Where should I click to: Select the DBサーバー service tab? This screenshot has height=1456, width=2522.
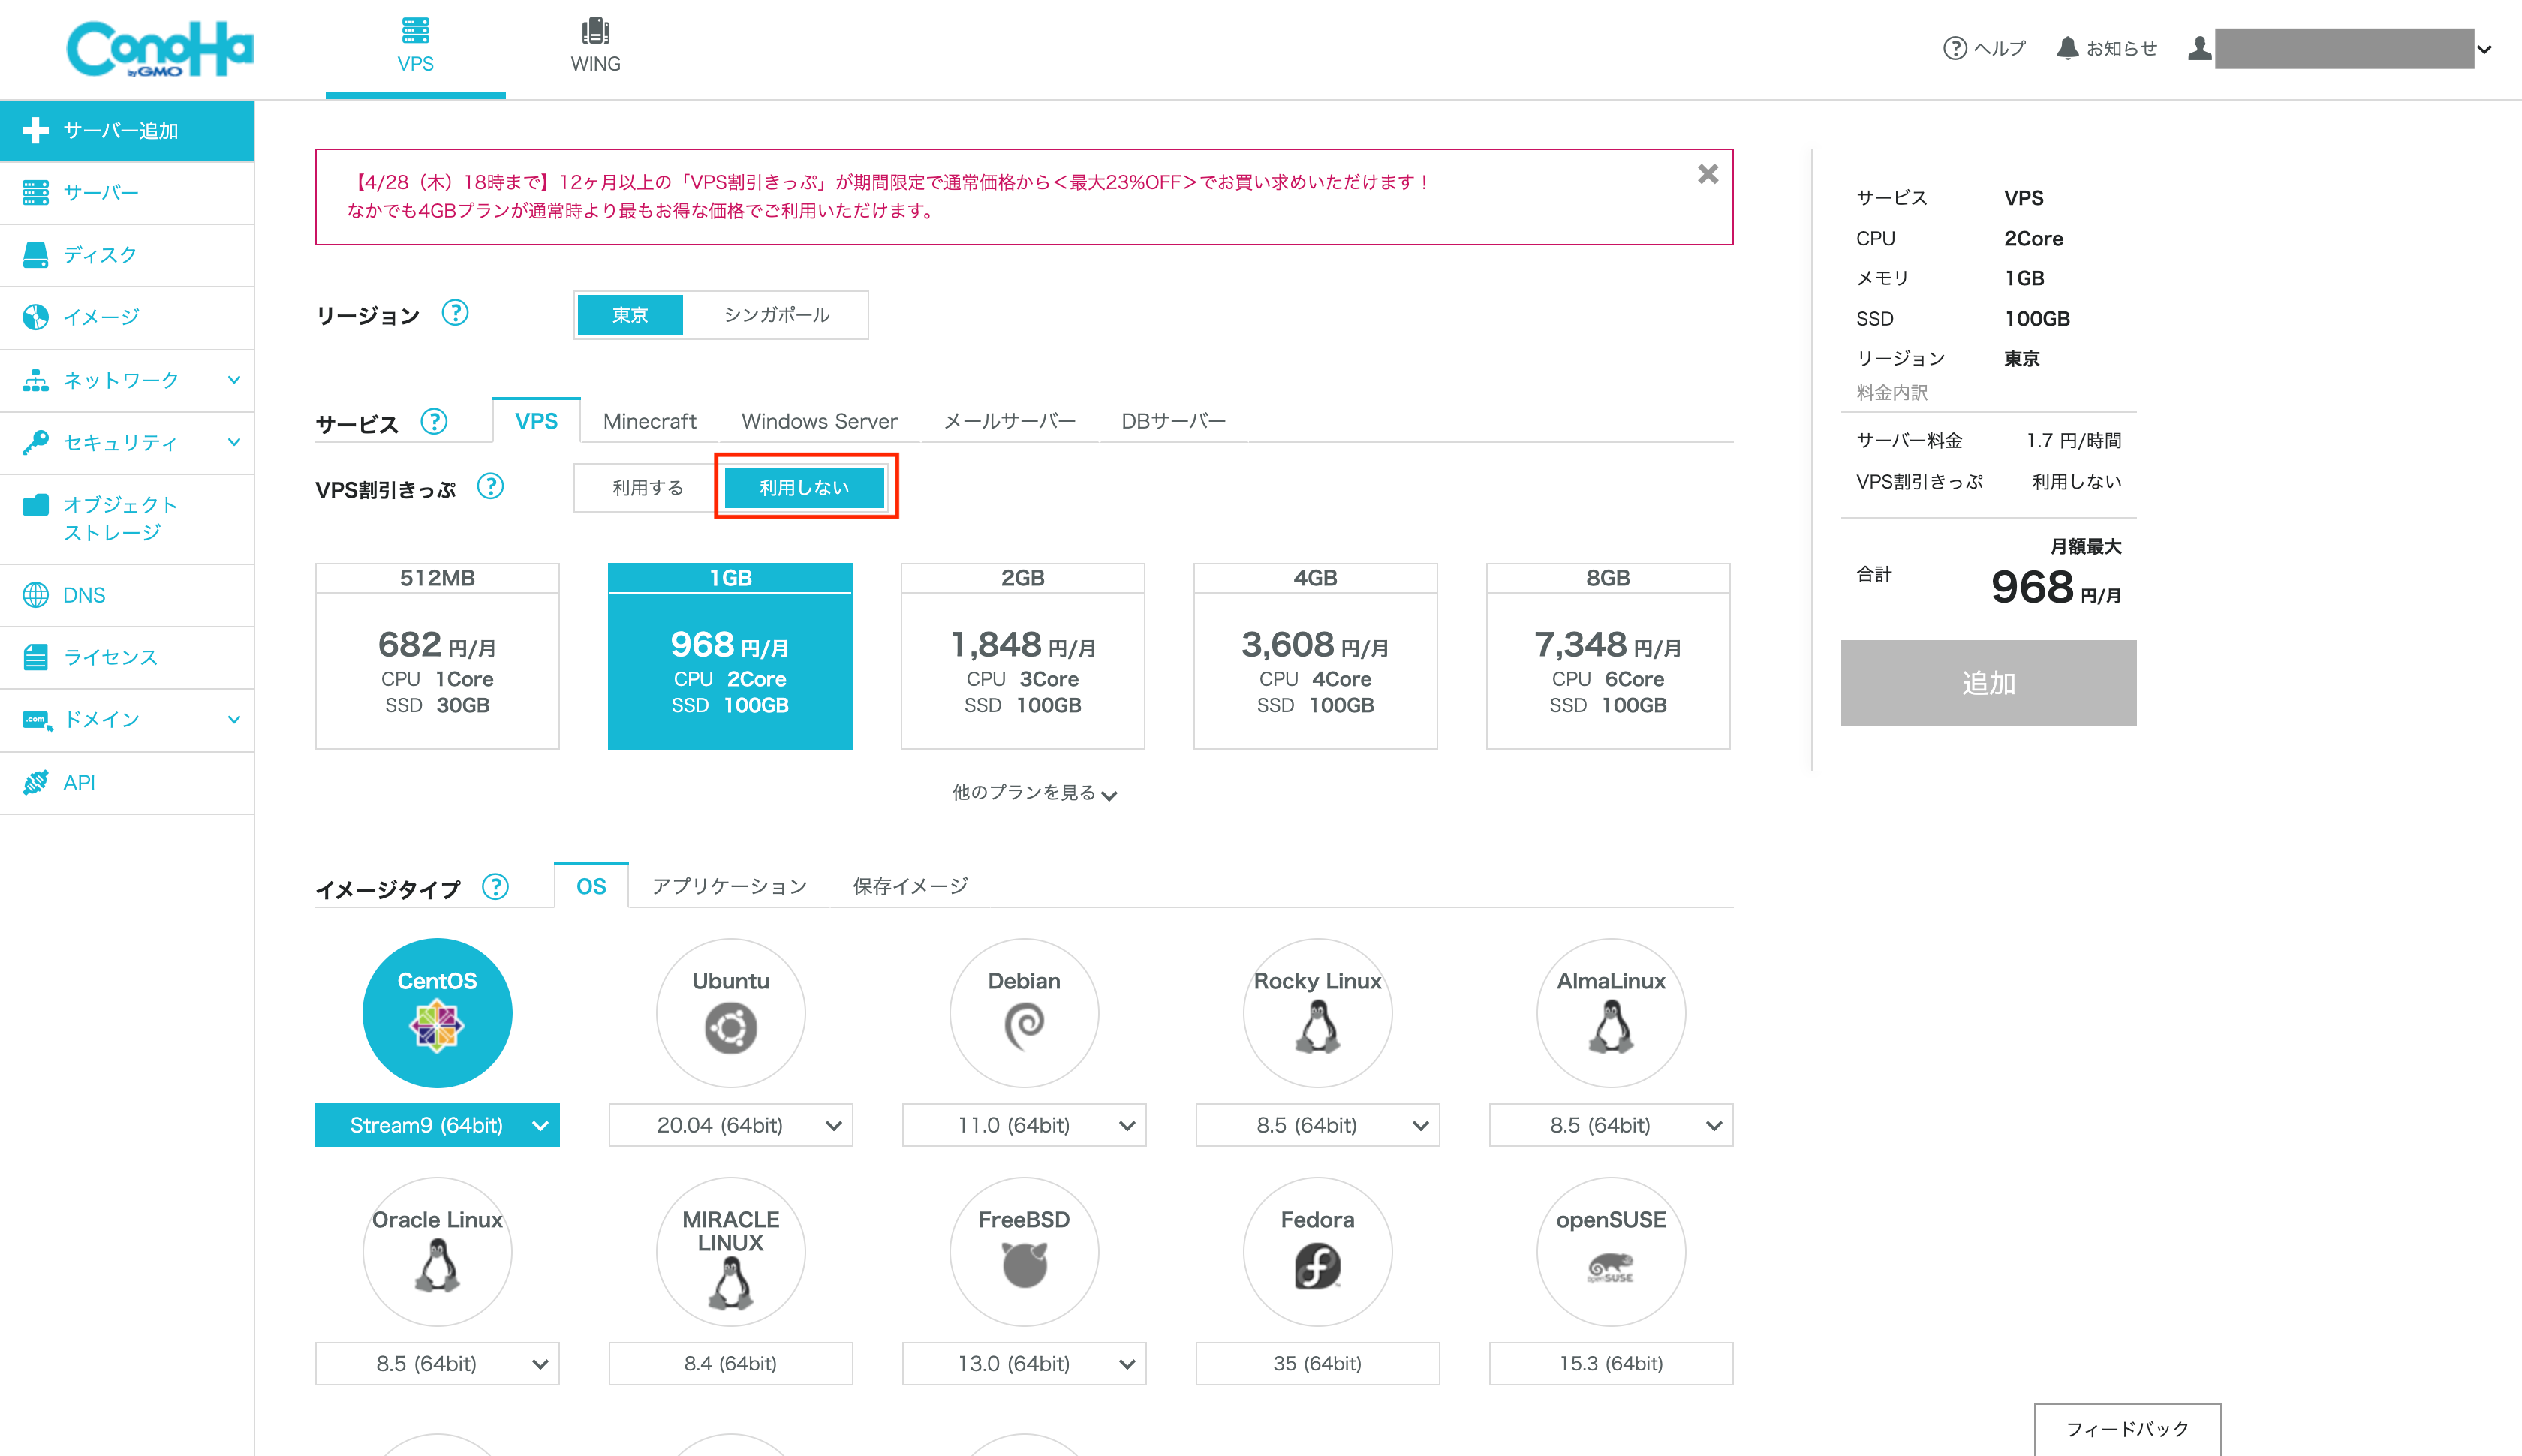[x=1173, y=421]
